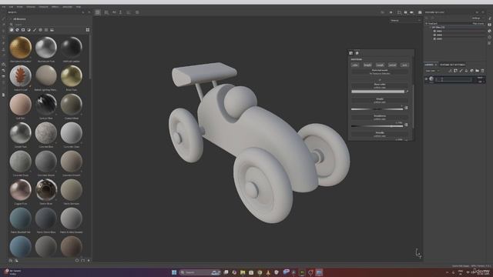Open the Base color channel dropdown in Layers
The image size is (493, 277).
point(432,71)
